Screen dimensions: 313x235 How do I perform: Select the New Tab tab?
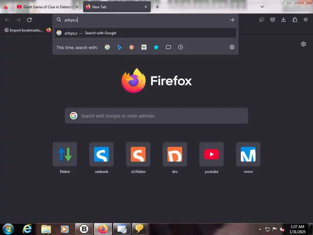(117, 7)
